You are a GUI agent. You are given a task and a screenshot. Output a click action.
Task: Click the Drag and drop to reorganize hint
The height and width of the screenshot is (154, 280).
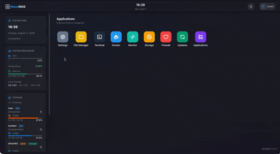coord(70,23)
